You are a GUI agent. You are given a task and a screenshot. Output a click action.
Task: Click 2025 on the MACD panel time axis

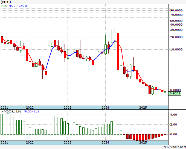[143, 142]
